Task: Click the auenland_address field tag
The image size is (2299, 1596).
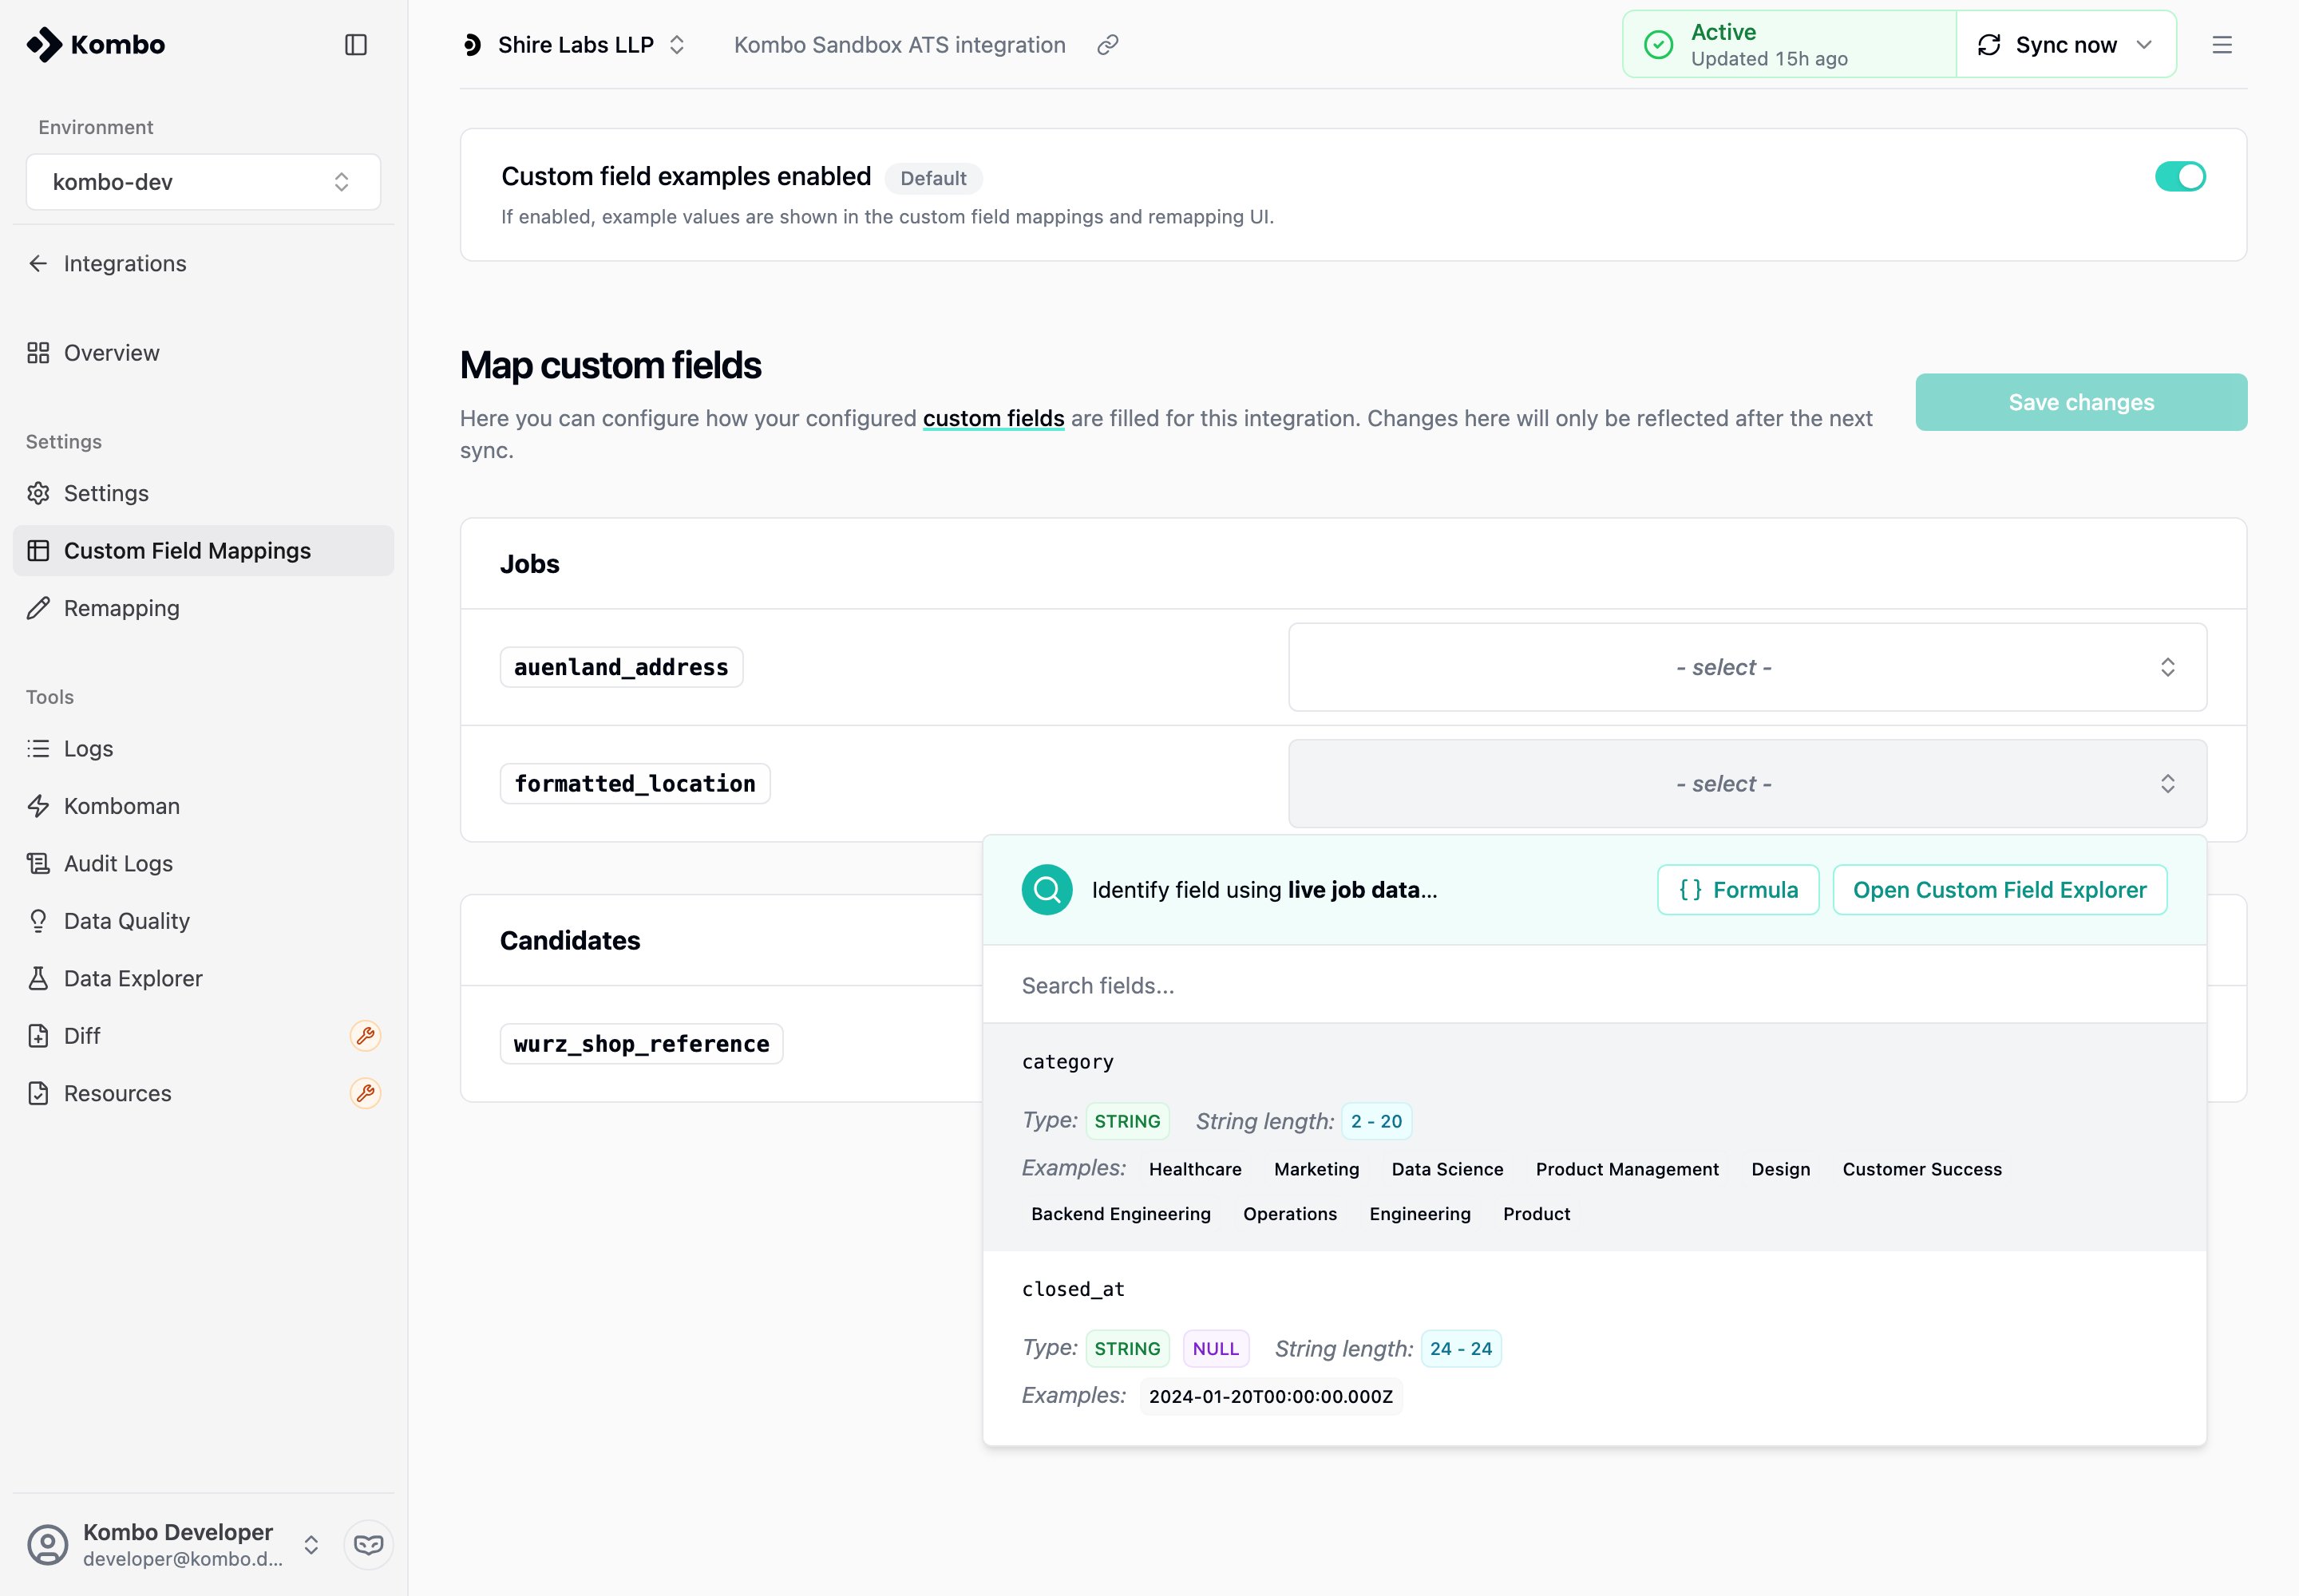Action: (621, 667)
